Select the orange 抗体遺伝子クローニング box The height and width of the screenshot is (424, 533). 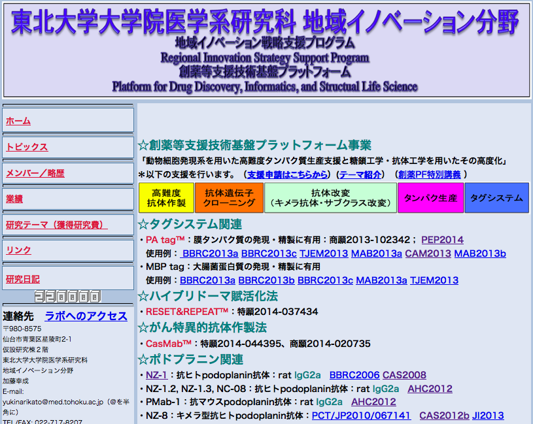click(x=229, y=198)
